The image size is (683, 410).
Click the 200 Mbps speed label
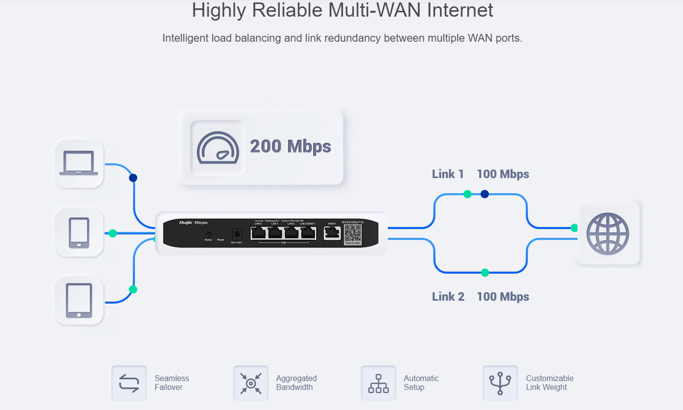coord(291,146)
